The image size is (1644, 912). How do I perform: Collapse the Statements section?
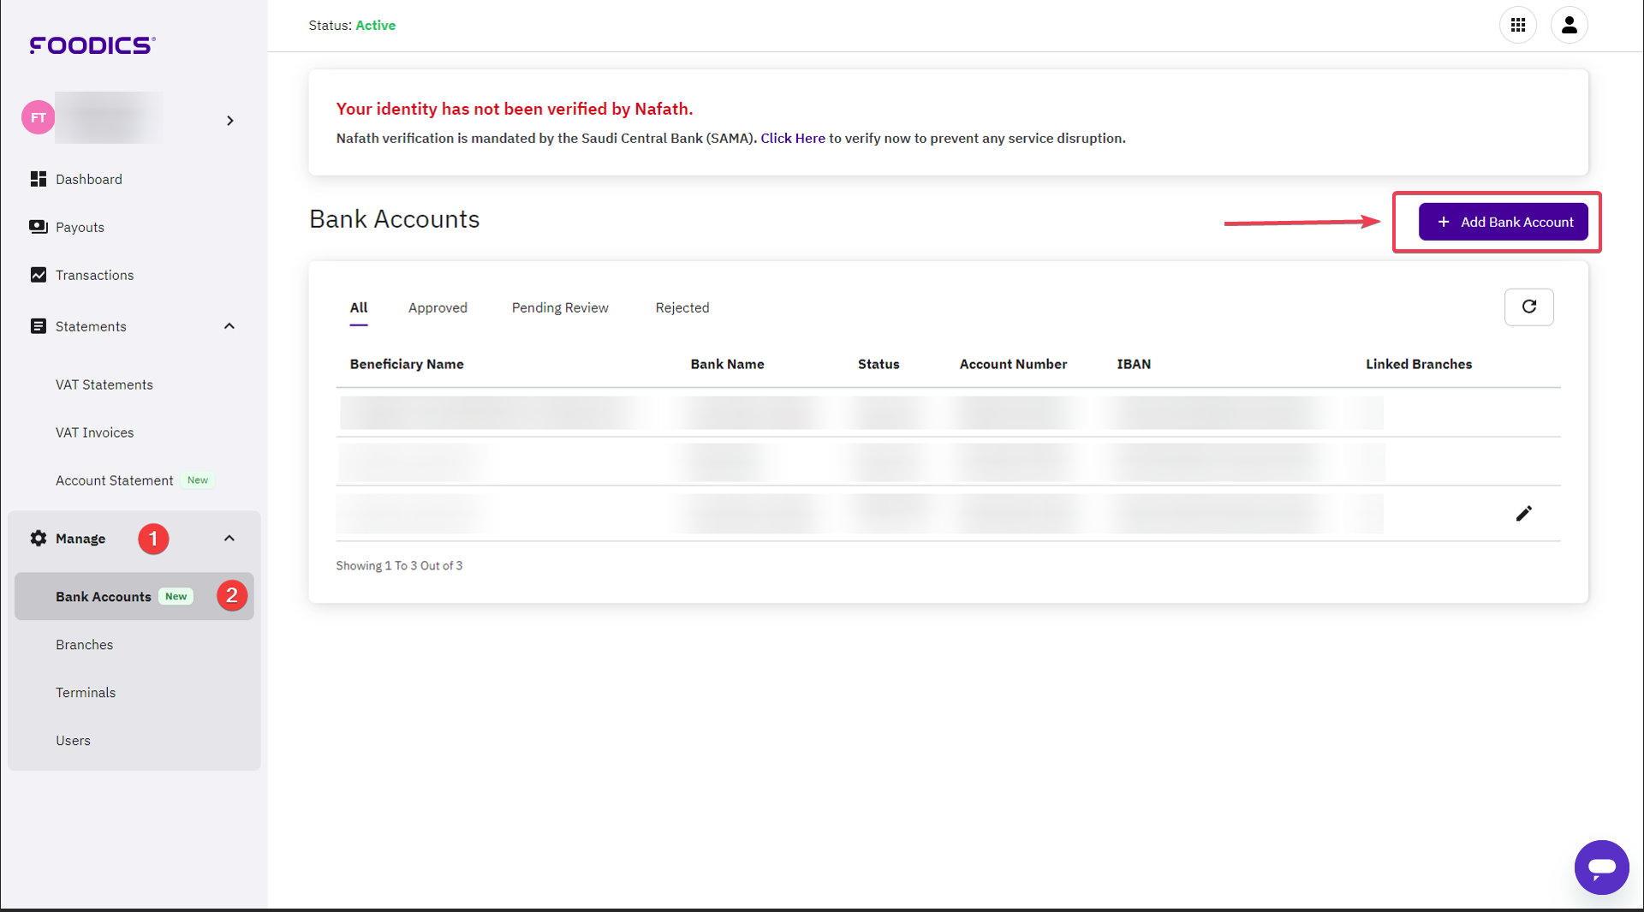coord(229,325)
